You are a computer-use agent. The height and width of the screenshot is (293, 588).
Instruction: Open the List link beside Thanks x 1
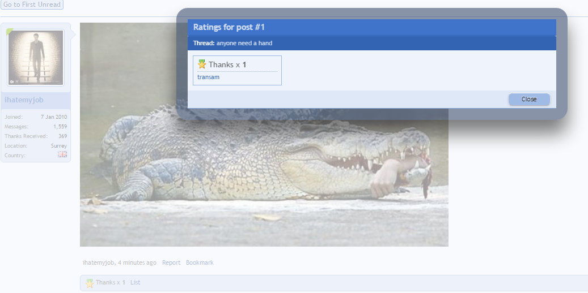coord(135,282)
